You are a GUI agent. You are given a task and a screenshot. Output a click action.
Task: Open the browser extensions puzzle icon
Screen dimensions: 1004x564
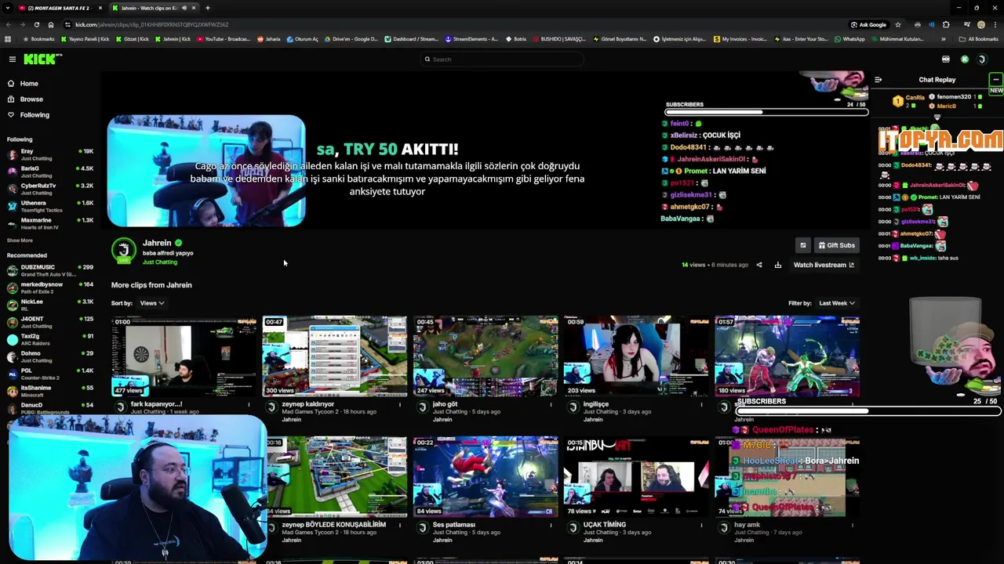point(946,24)
